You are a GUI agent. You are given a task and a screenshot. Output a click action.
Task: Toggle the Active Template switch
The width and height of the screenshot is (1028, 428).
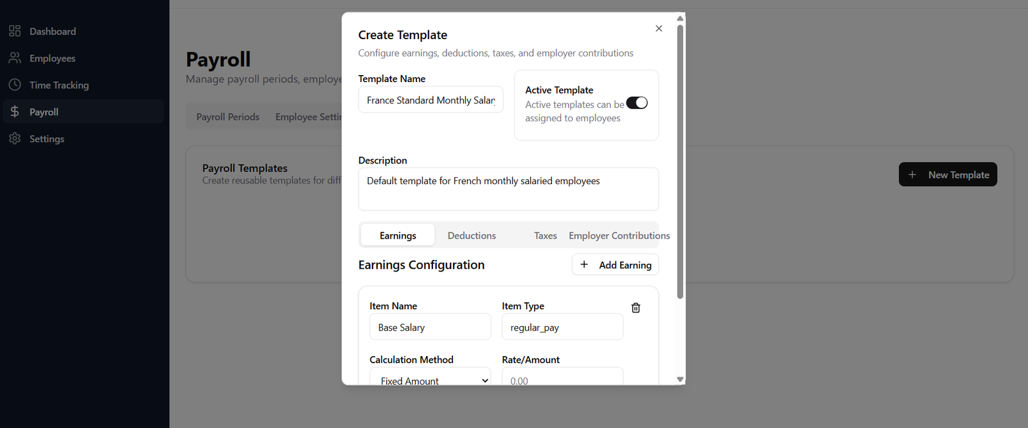[637, 103]
